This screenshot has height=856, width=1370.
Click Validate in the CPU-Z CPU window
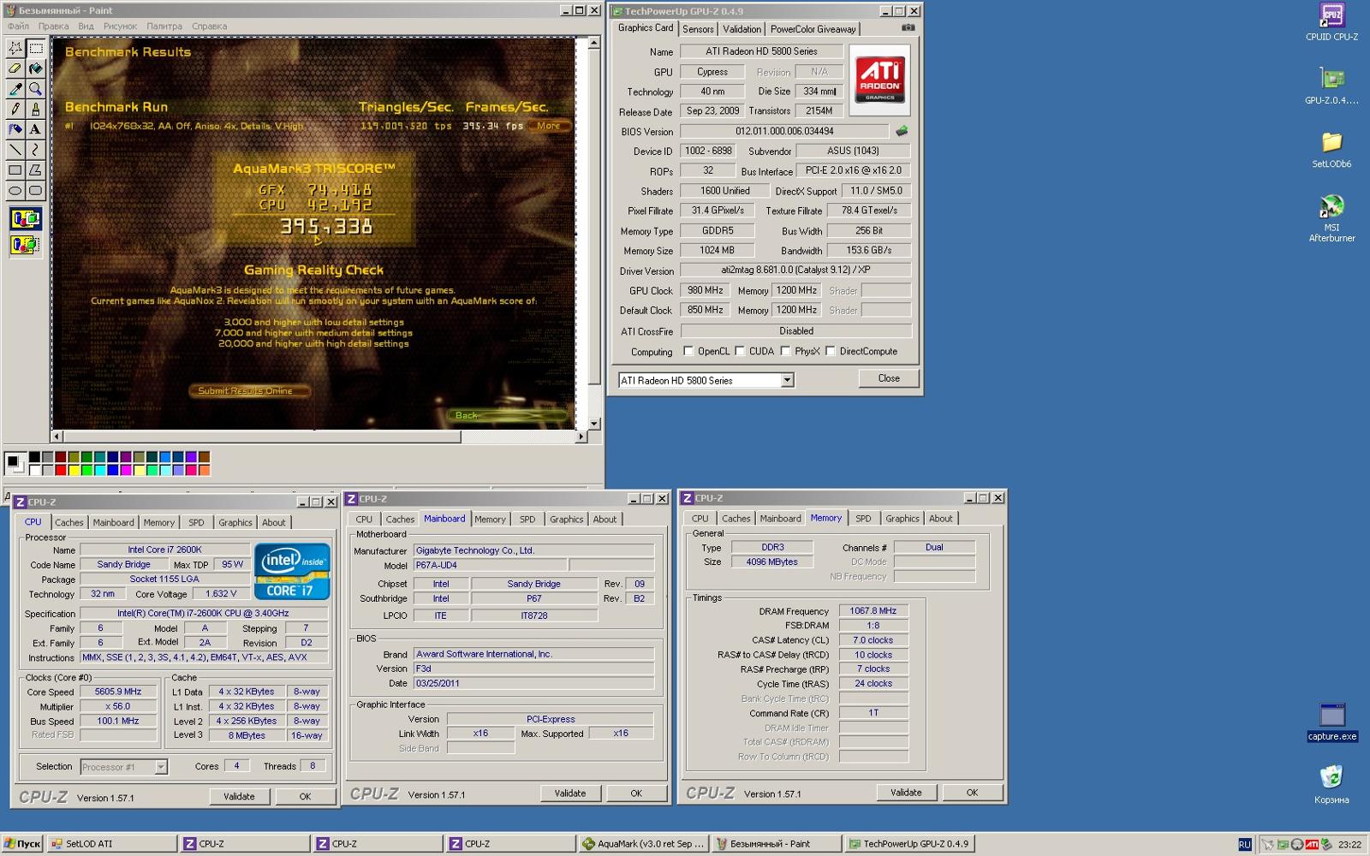(x=239, y=796)
